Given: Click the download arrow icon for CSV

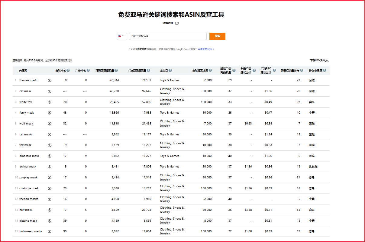Looking at the screenshot, I should (x=327, y=61).
